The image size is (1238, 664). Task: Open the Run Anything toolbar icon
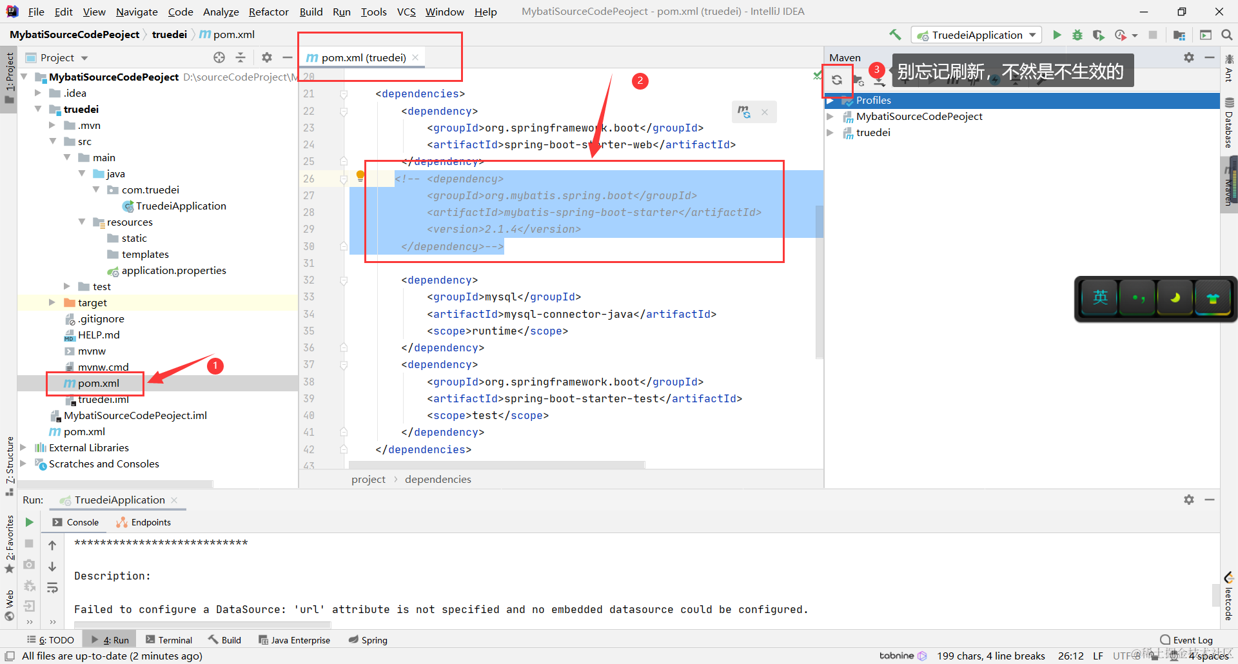tap(1206, 35)
